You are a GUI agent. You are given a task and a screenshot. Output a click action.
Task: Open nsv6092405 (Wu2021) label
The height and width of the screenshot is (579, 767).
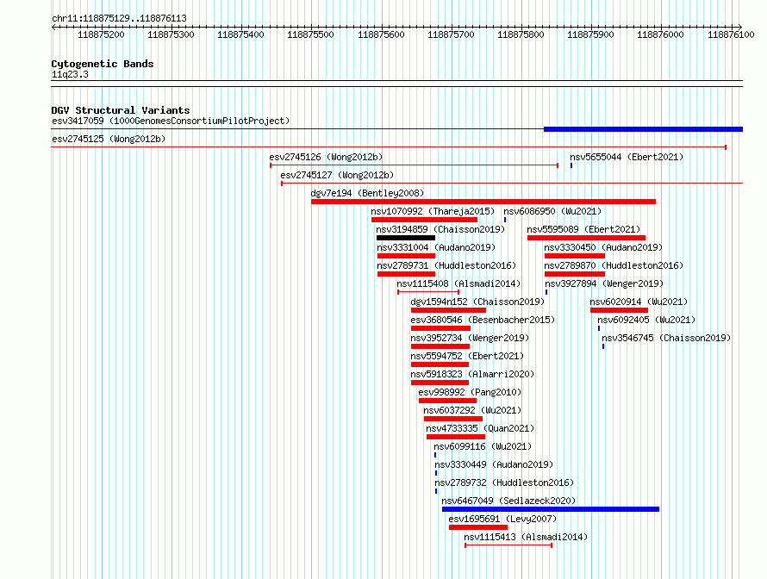[646, 320]
